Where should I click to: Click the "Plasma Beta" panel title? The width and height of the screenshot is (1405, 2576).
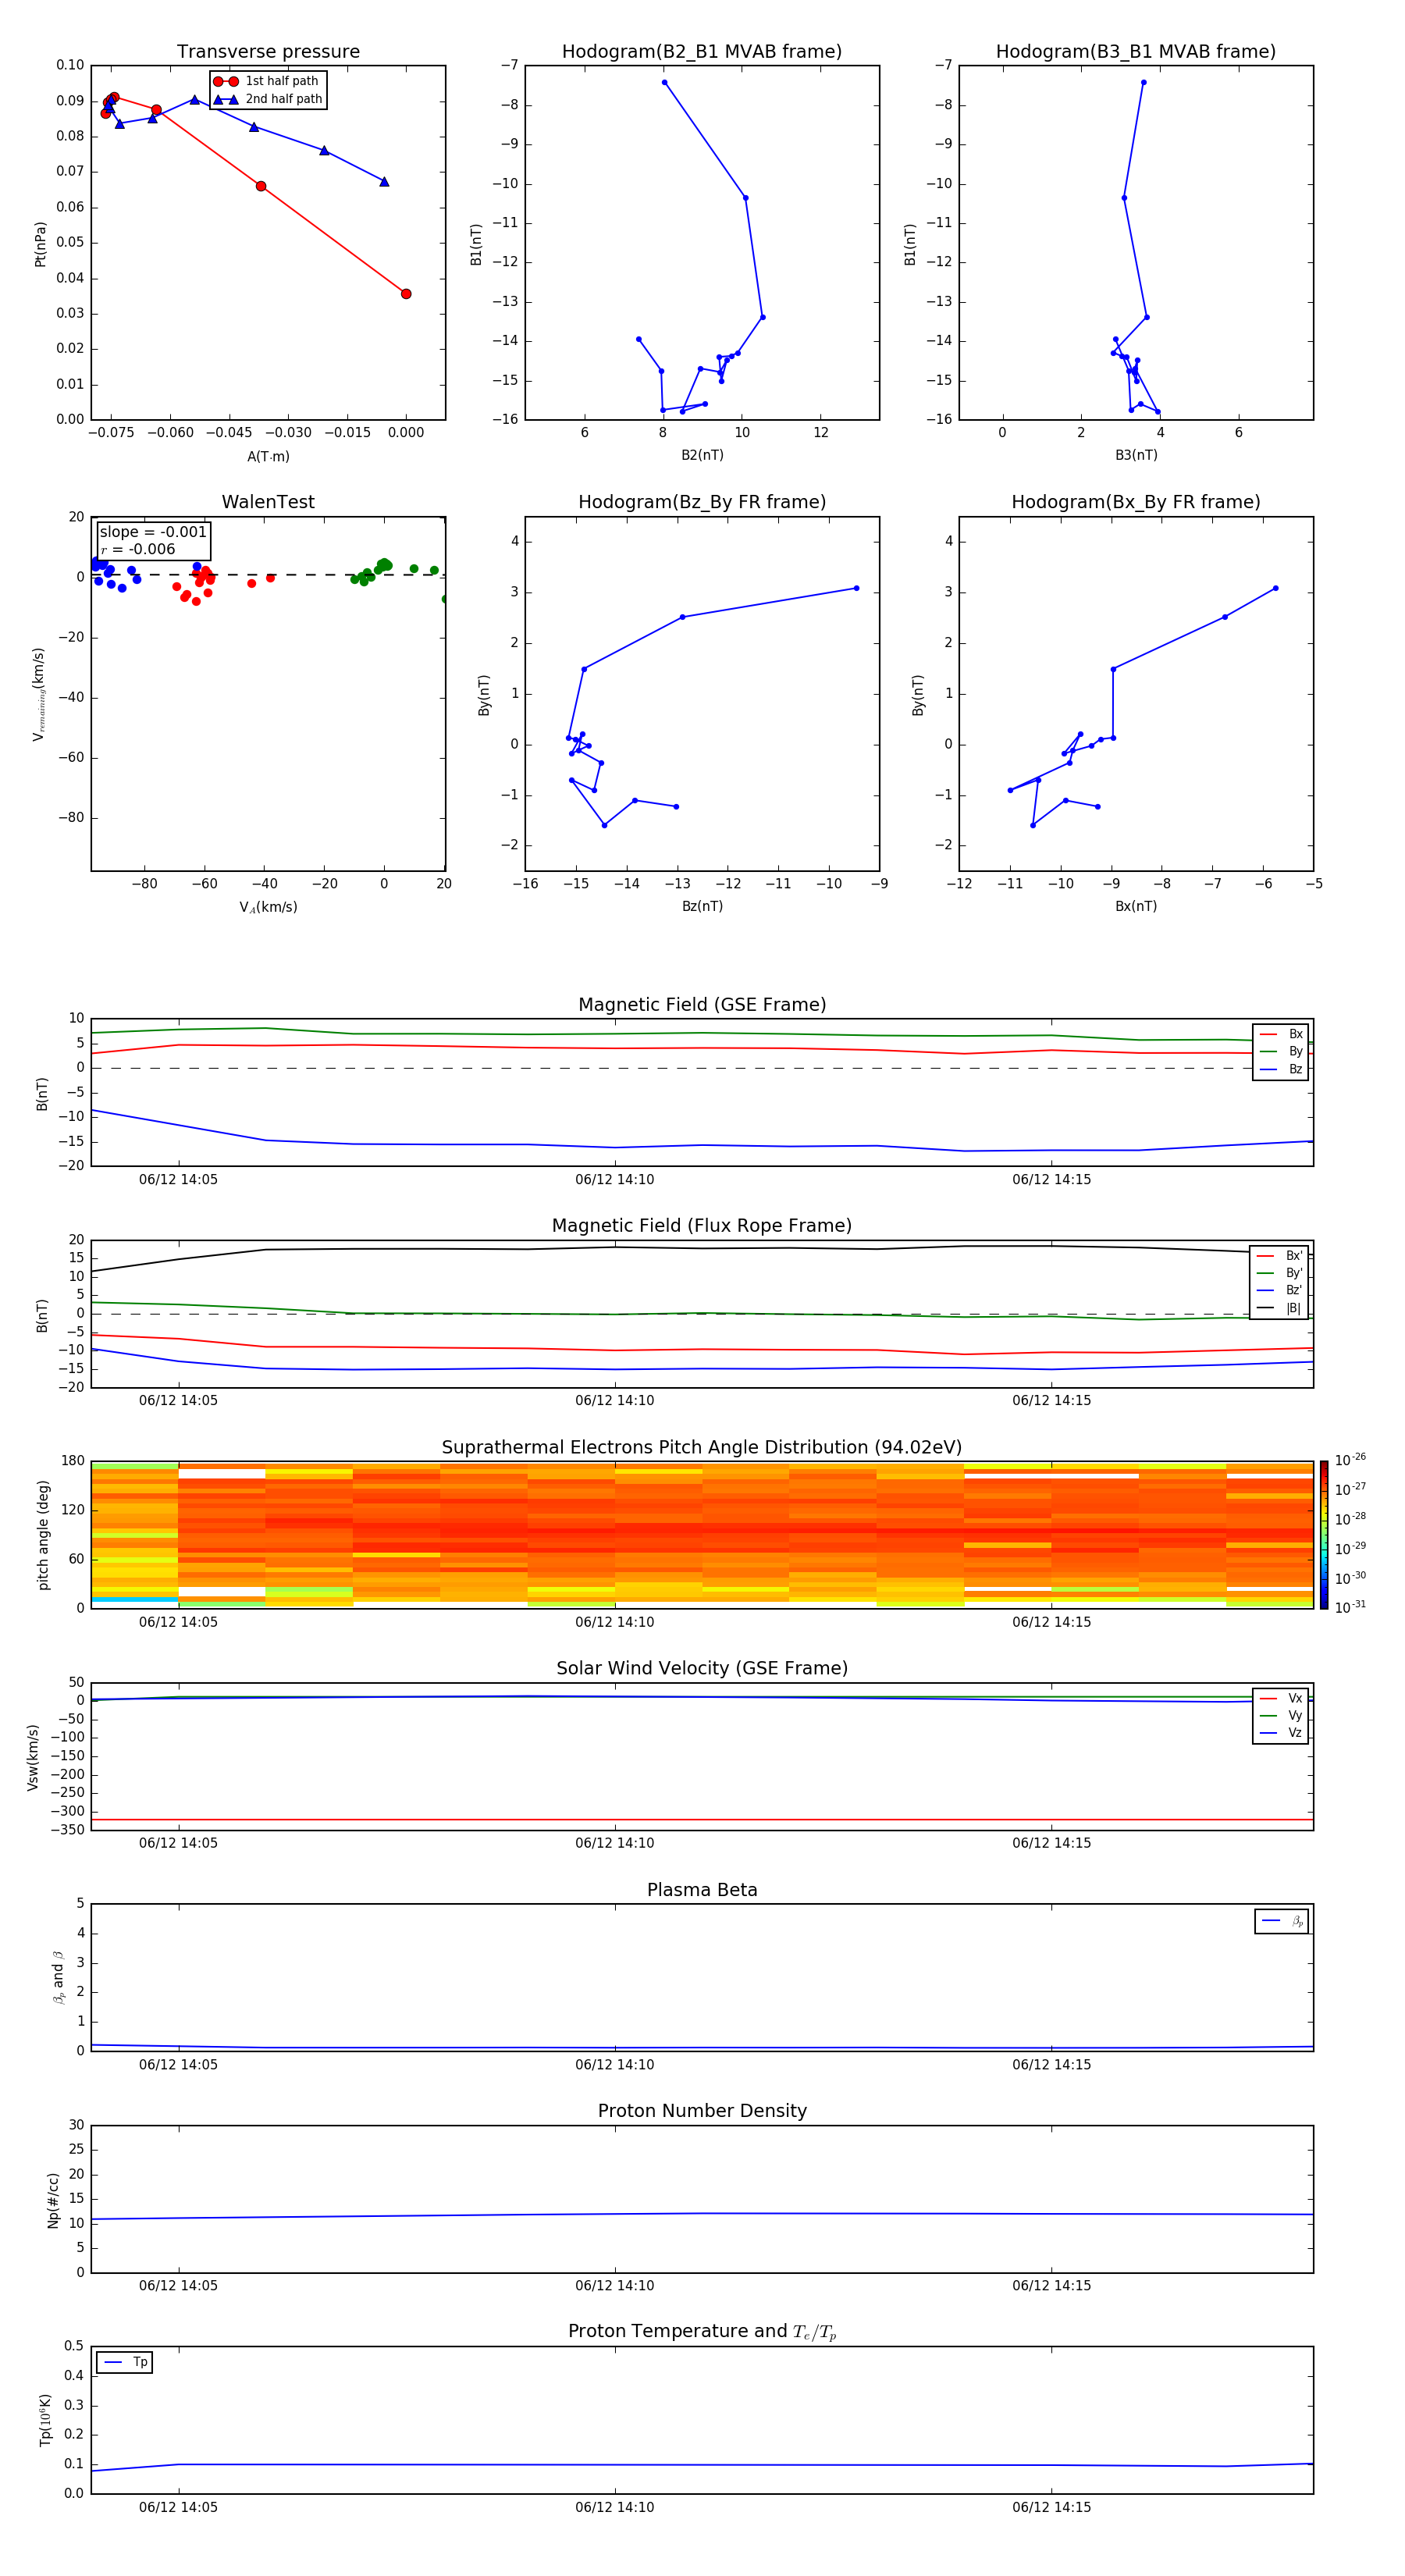(702, 1890)
